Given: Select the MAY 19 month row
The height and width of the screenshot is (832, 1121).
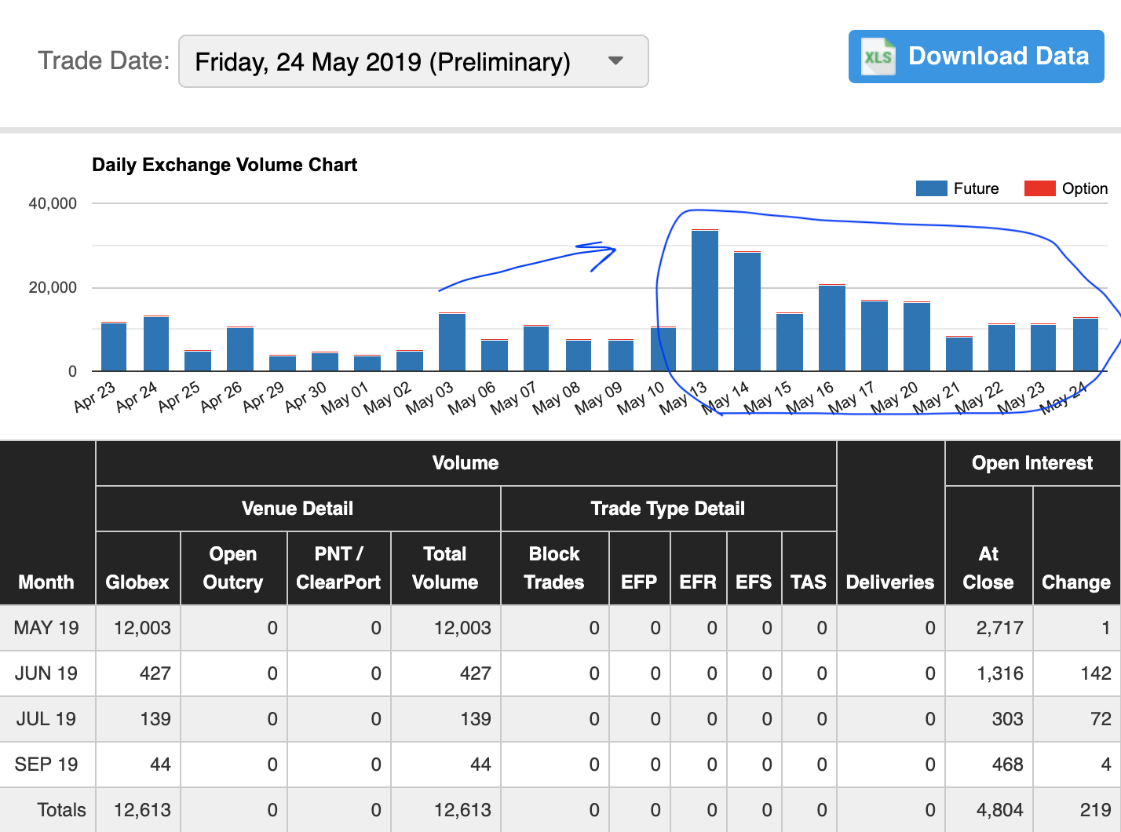Looking at the screenshot, I should tap(46, 628).
